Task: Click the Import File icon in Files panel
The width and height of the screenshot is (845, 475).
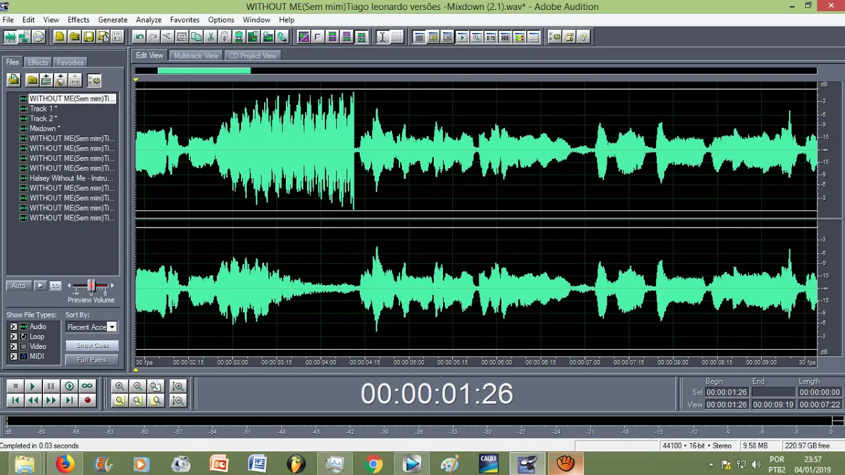Action: [x=14, y=80]
